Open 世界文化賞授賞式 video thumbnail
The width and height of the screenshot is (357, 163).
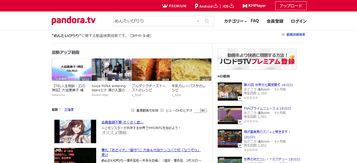click(230, 92)
